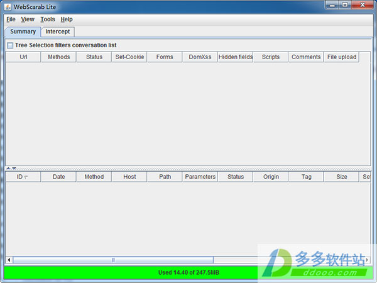This screenshot has width=377, height=283.
Task: Switch to the Summary tab
Action: tap(23, 31)
